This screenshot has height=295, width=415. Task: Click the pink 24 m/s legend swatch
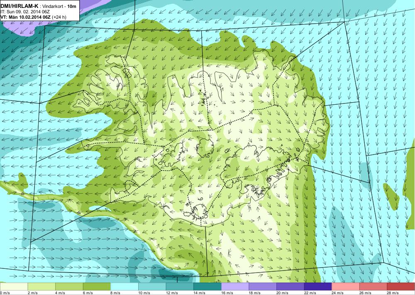346,287
